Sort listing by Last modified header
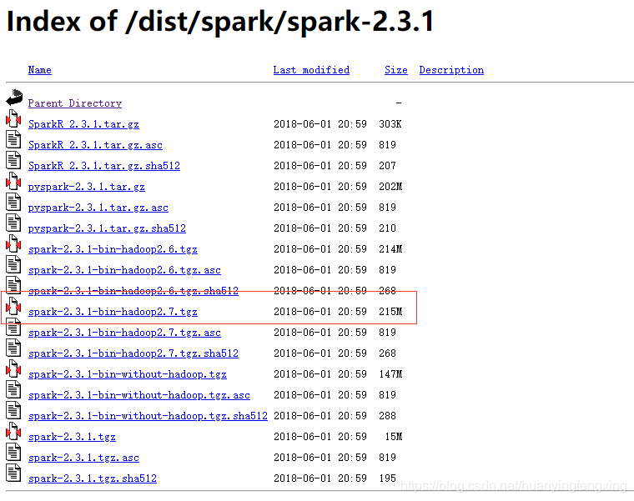634x501 pixels. click(311, 70)
